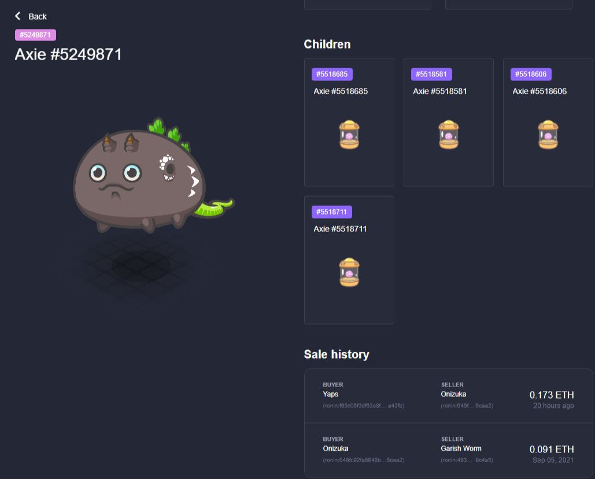
Task: Click the 0.173 ETH sale price
Action: coord(552,395)
